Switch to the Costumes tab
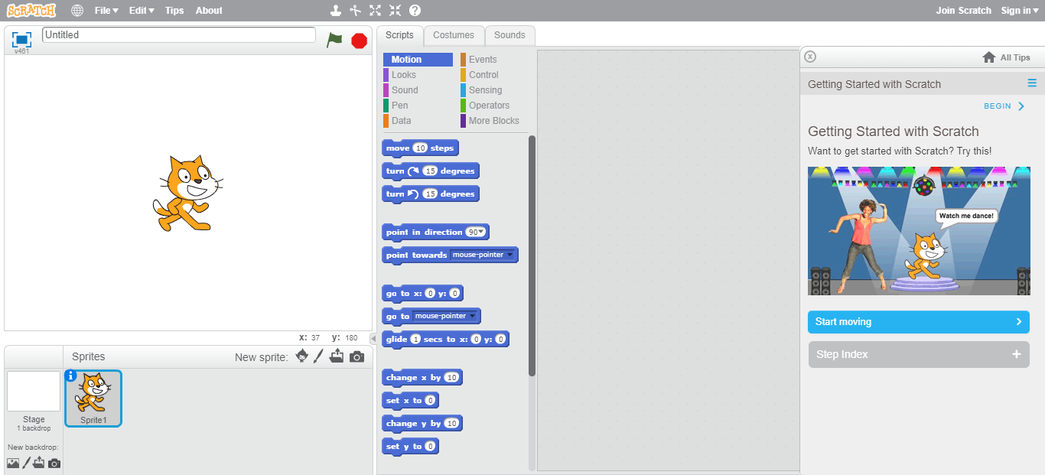Image resolution: width=1045 pixels, height=475 pixels. [x=454, y=35]
